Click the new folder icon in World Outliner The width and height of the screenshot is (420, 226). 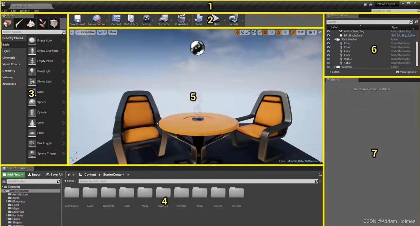coord(416,22)
